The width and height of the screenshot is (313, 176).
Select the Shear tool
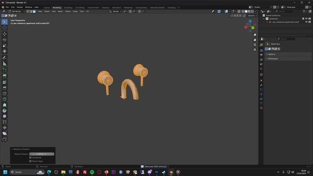4,133
